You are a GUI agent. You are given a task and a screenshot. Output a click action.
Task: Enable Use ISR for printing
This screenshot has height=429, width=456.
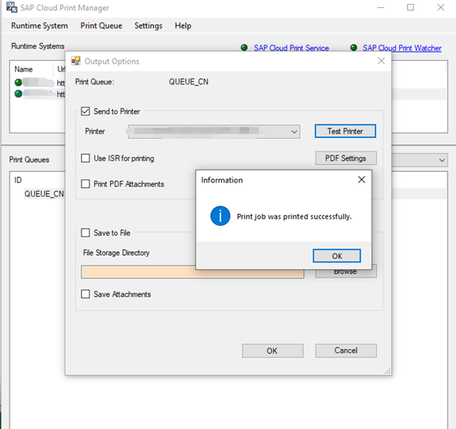click(x=85, y=159)
